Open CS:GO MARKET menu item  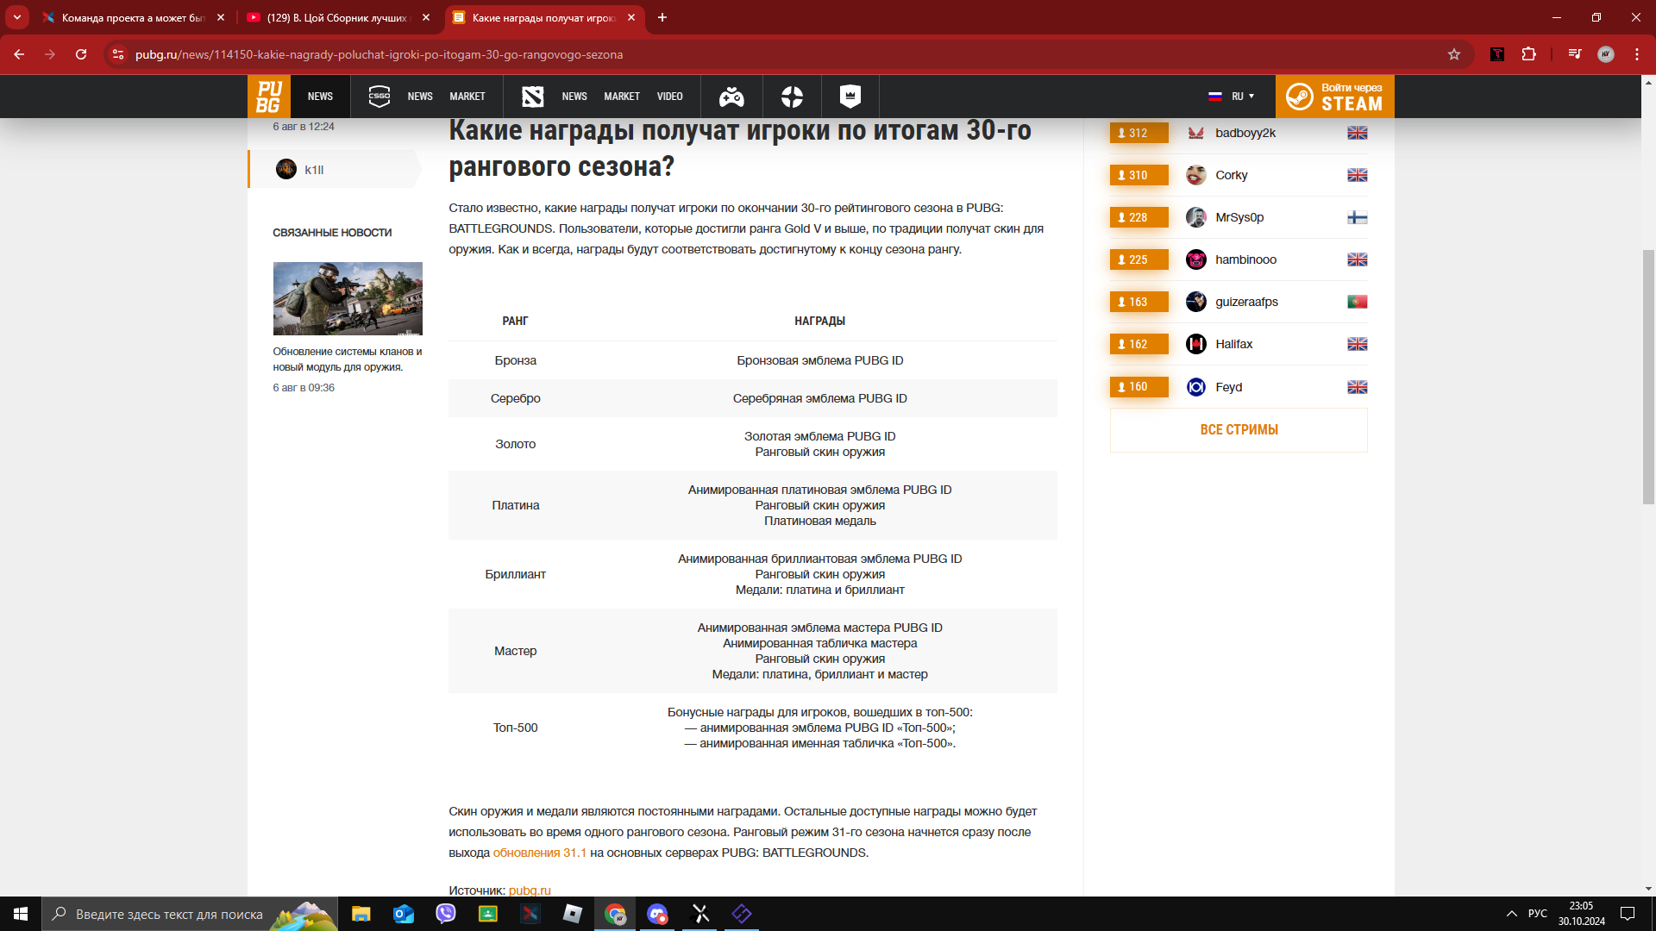coord(467,97)
